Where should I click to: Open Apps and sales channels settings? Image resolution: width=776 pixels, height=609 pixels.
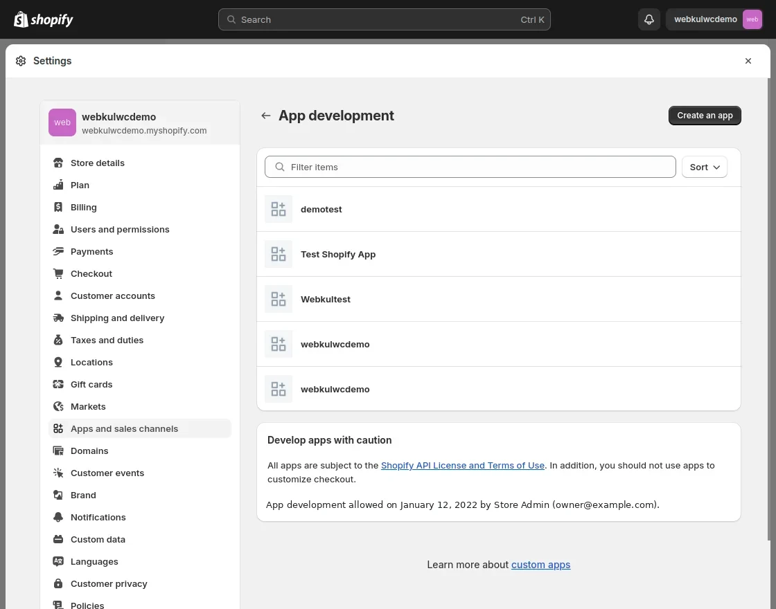point(140,428)
